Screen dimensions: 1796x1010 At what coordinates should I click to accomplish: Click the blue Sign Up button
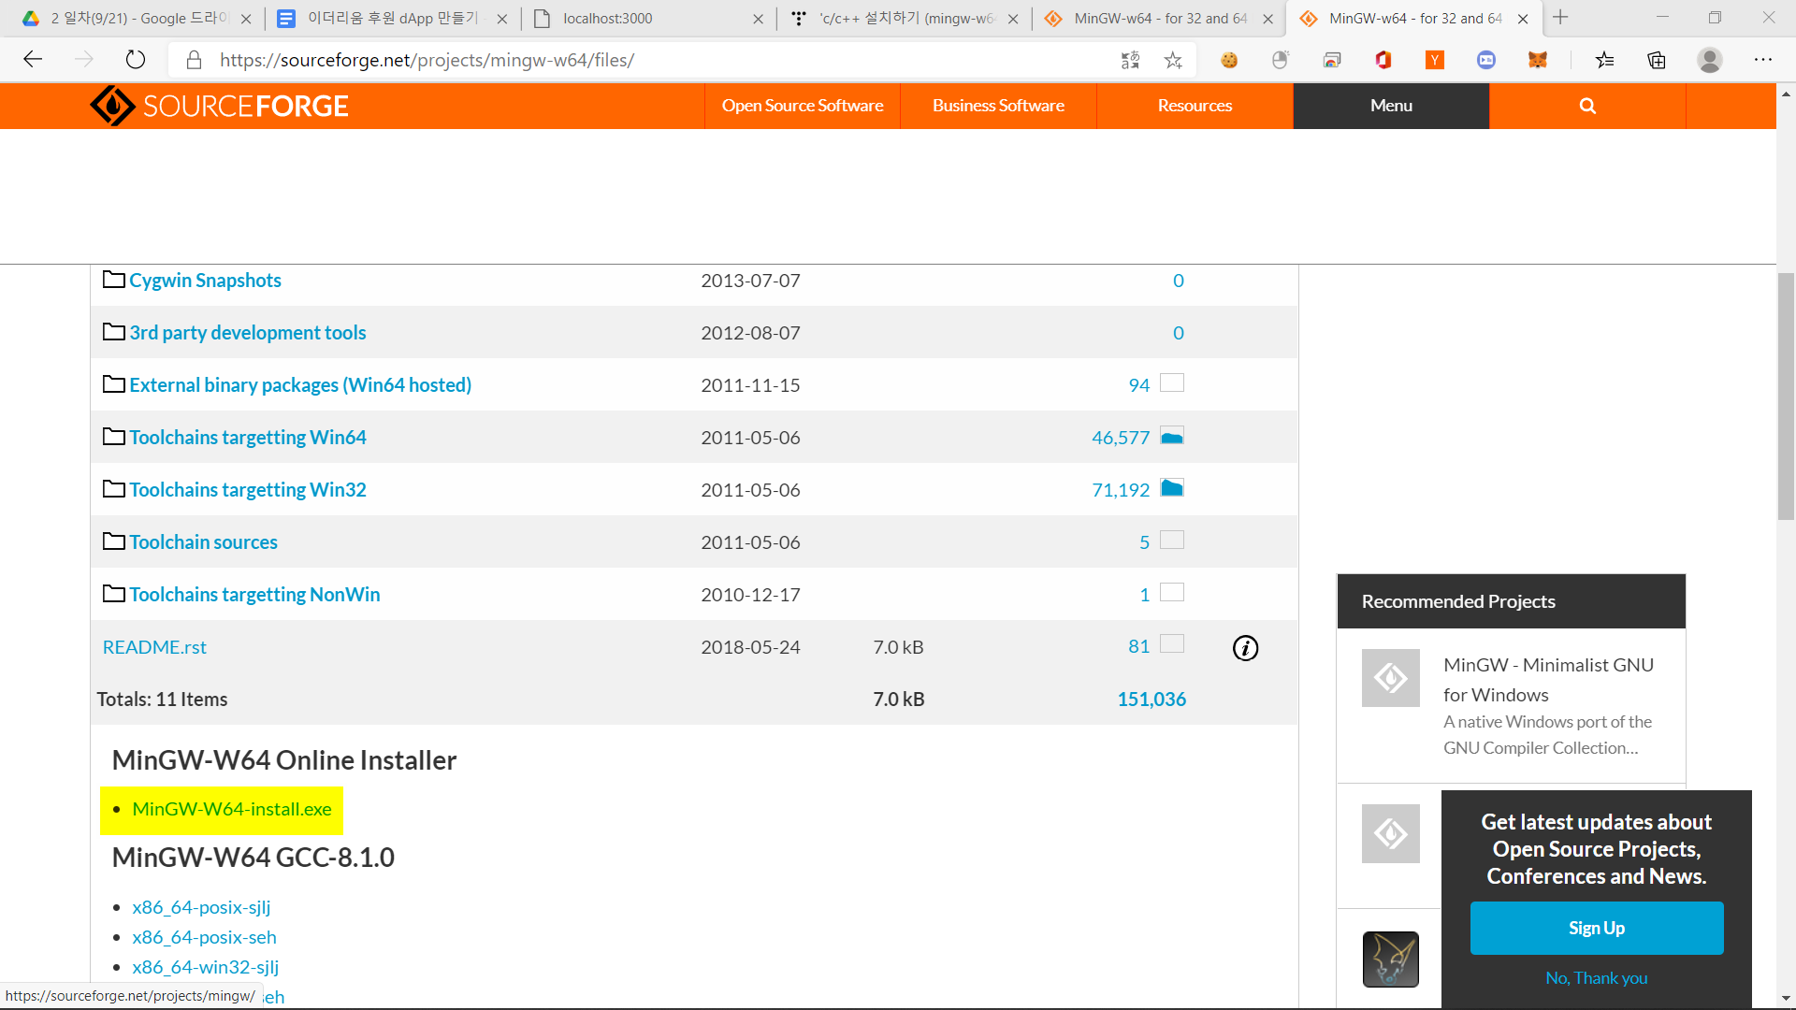coord(1596,928)
